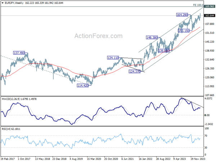Click the 25 Oct 2020 date label
Image resolution: width=216 pixels, height=162 pixels.
click(111, 159)
